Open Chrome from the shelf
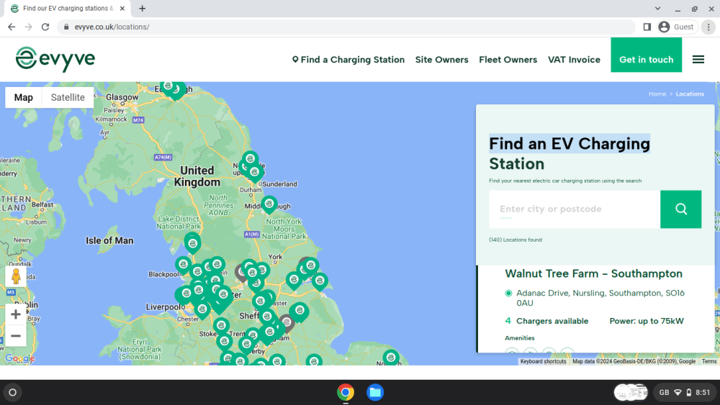 point(346,392)
